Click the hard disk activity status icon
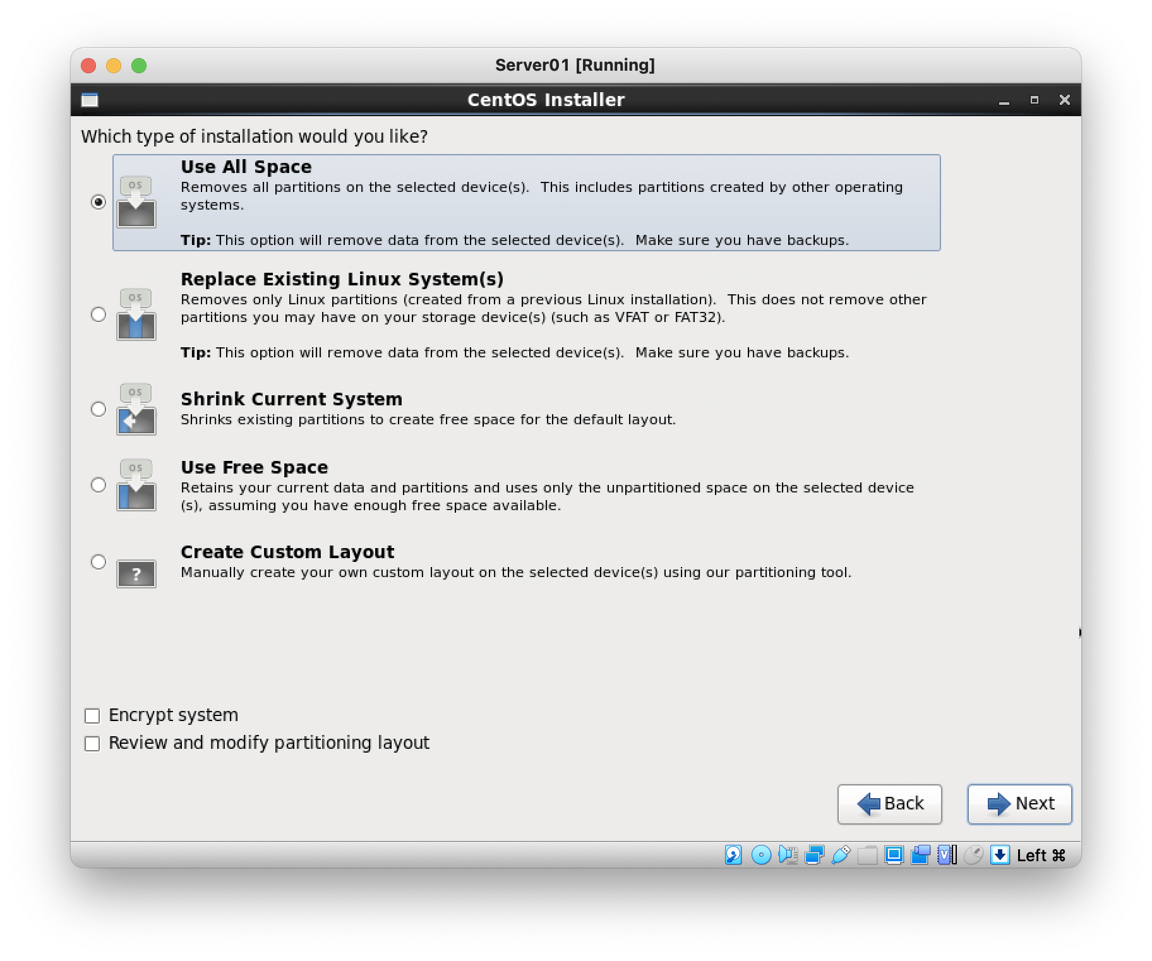Viewport: 1152px width, 961px height. 733,855
